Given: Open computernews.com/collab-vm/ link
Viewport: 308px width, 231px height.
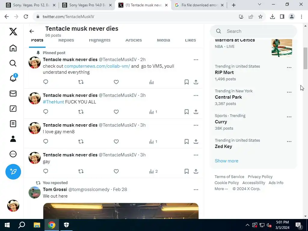Looking at the screenshot, I should coord(97,66).
